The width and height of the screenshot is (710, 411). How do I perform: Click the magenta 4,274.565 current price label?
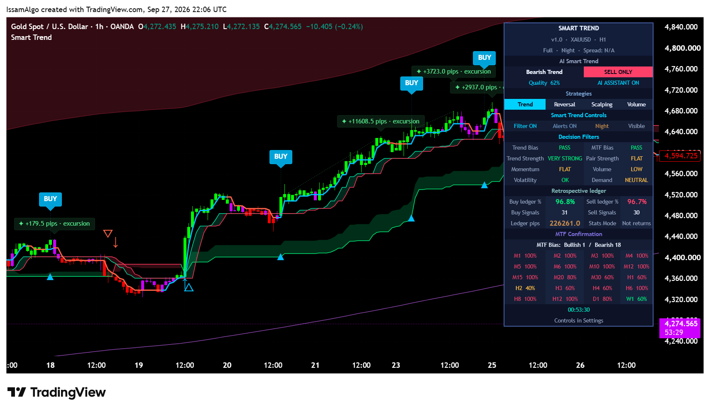pos(680,327)
